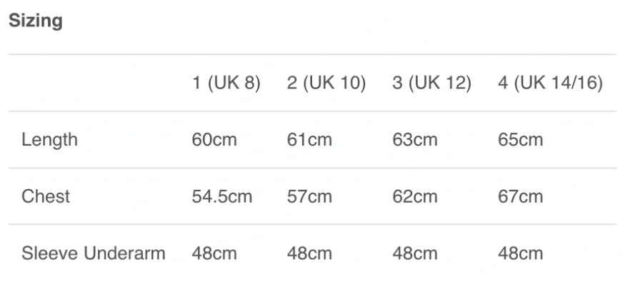Click Sleeve Underarm 48cm for UK 14/16
Viewport: 640px width, 287px height.
tap(520, 253)
